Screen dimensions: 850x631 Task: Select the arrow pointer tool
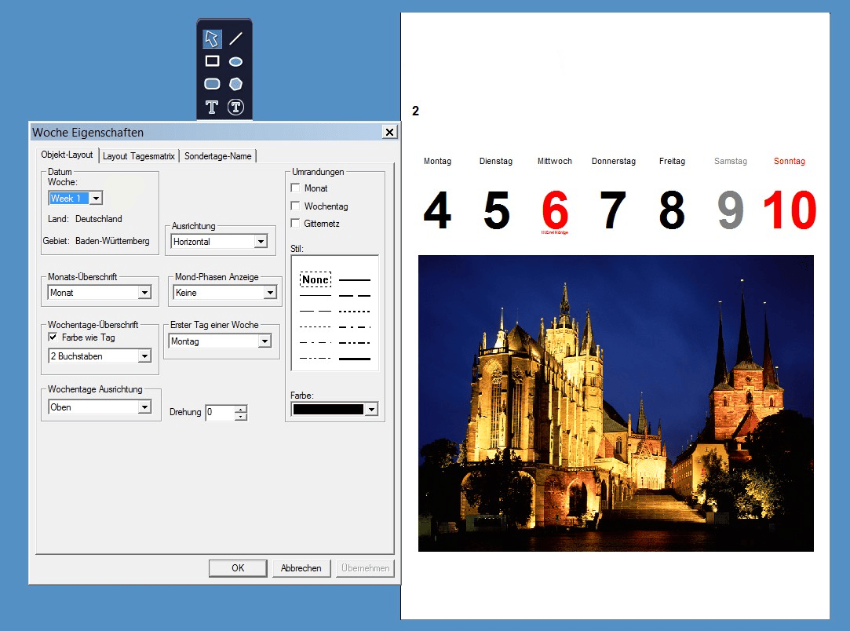(x=212, y=38)
